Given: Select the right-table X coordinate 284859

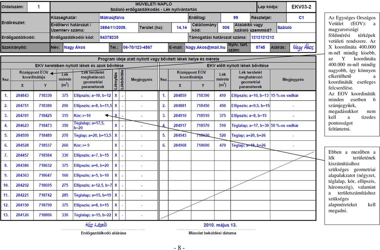Looking at the screenshot, I should tap(180, 95).
